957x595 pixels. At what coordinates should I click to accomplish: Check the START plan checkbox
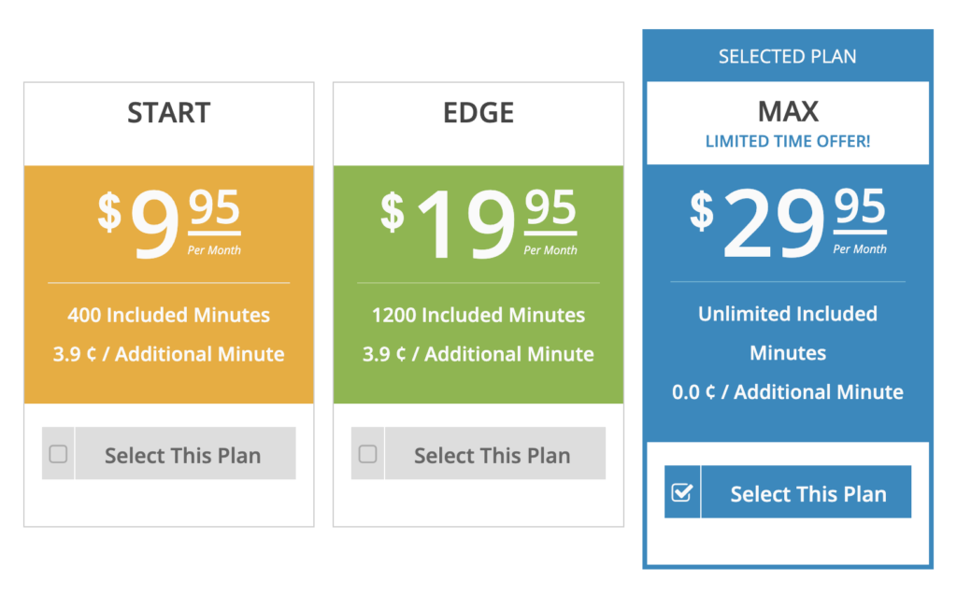58,455
